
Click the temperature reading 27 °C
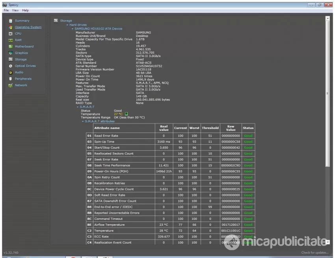point(118,114)
